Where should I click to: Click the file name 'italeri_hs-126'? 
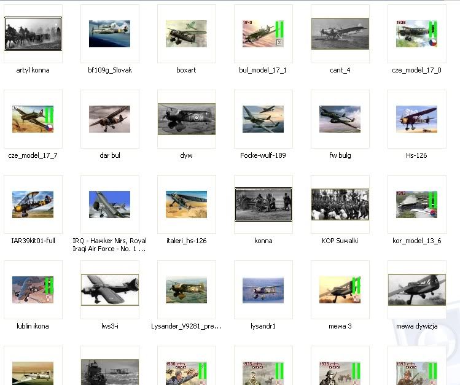coord(187,241)
